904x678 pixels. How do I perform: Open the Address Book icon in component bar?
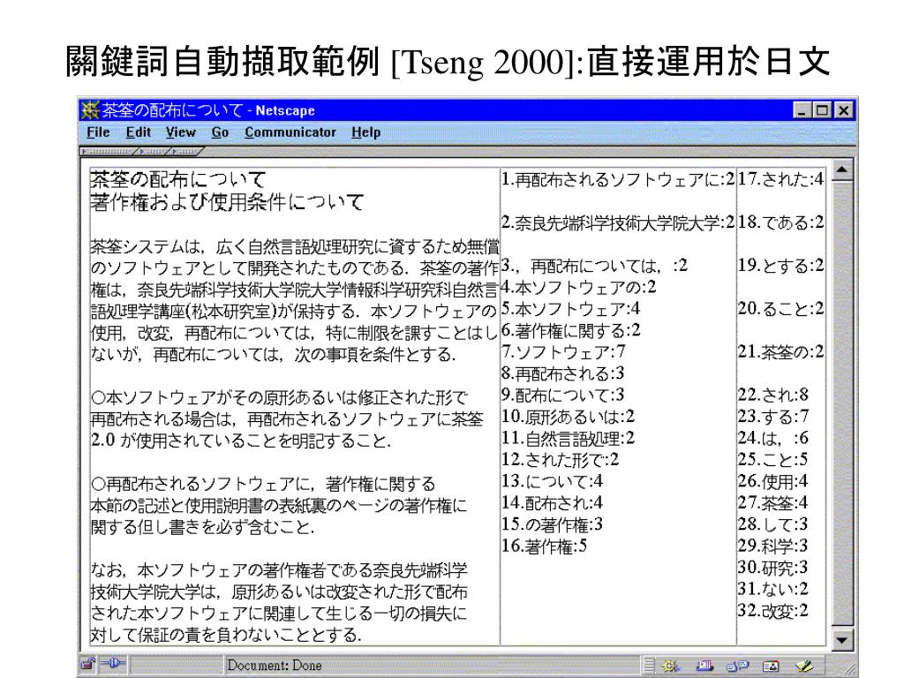(x=770, y=666)
